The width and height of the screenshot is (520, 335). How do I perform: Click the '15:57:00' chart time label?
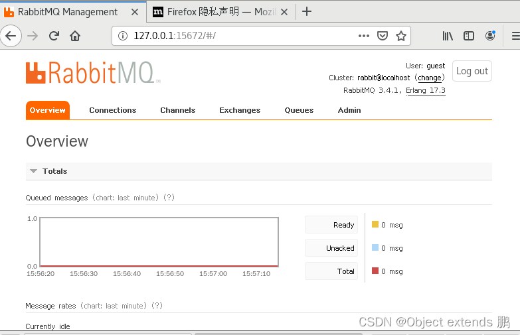point(213,274)
